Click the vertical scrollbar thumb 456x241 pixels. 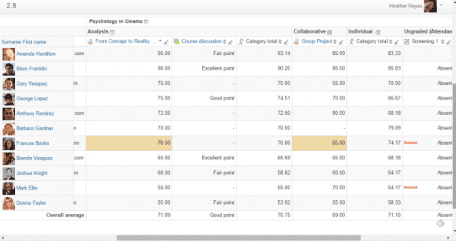[x=454, y=145]
